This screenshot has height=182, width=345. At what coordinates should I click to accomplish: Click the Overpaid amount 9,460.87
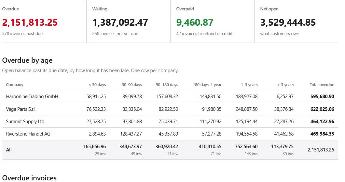[195, 22]
